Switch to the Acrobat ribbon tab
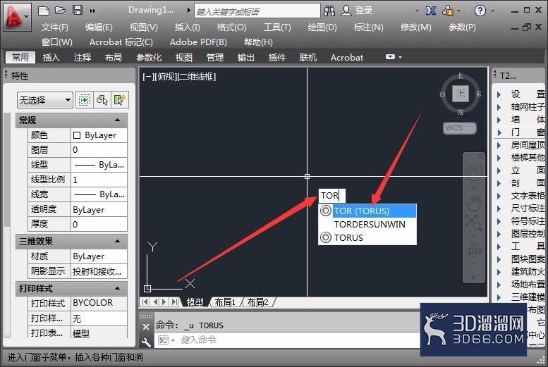This screenshot has height=367, width=548. click(x=347, y=57)
